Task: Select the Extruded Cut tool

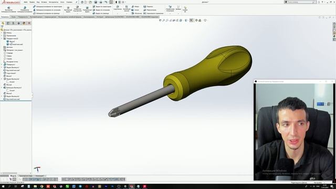Action: (68, 9)
